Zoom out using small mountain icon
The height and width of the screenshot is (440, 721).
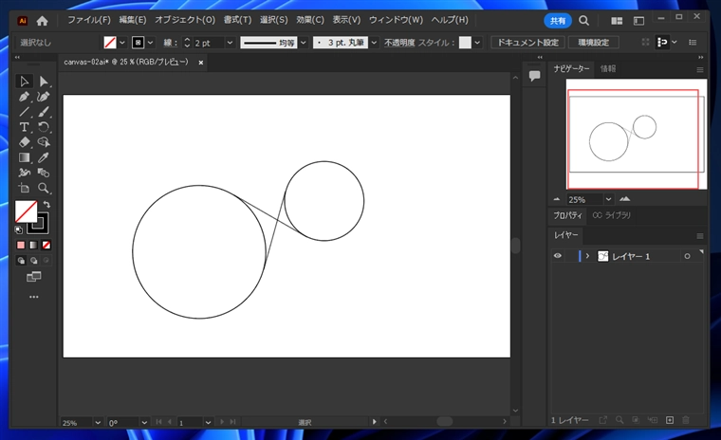point(557,199)
